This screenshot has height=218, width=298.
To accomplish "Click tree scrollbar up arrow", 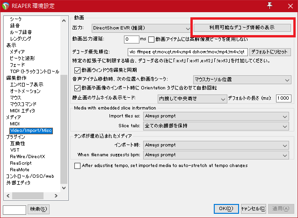I will point(64,21).
